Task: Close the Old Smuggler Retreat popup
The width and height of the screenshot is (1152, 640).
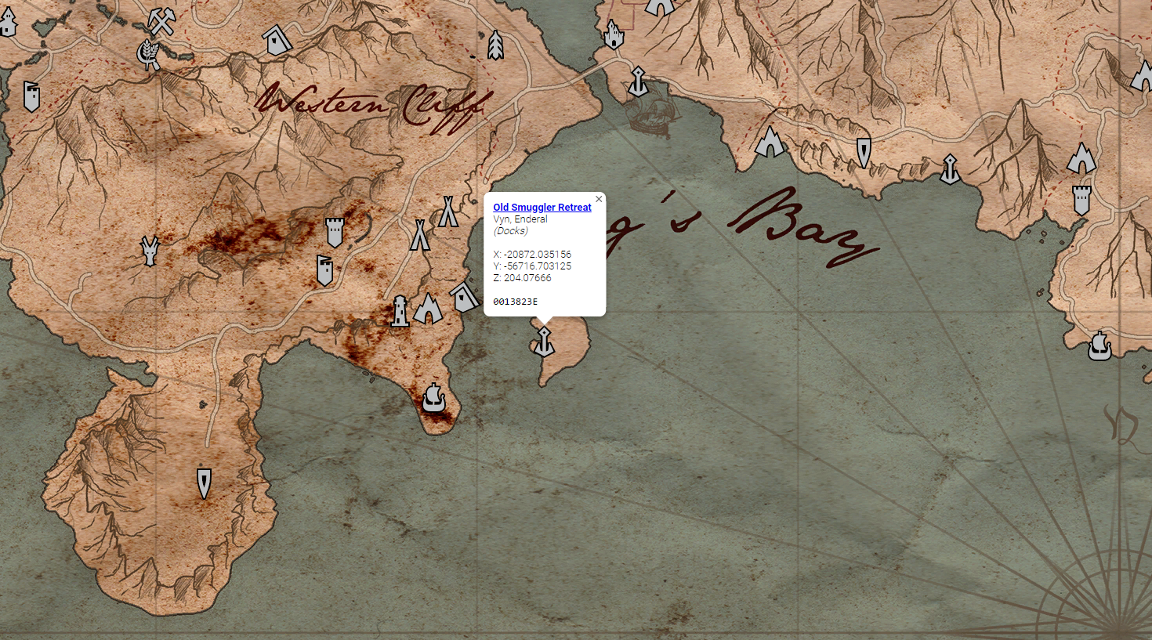Action: [x=599, y=199]
